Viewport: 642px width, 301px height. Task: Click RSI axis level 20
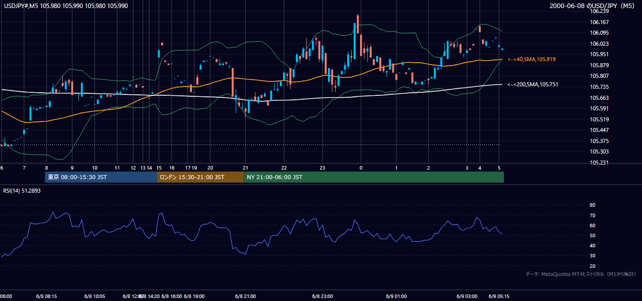pyautogui.click(x=593, y=266)
